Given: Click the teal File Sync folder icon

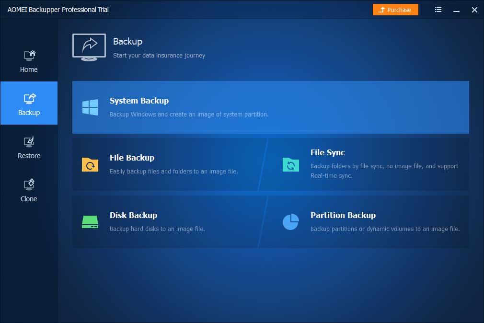Looking at the screenshot, I should (291, 164).
